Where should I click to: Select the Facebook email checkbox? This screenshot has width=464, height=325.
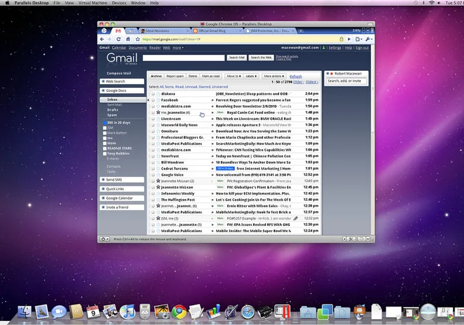click(x=153, y=100)
